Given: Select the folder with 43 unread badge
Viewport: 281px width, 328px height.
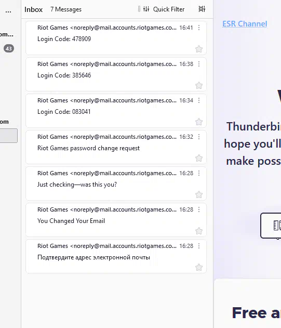Looking at the screenshot, I should (9, 48).
